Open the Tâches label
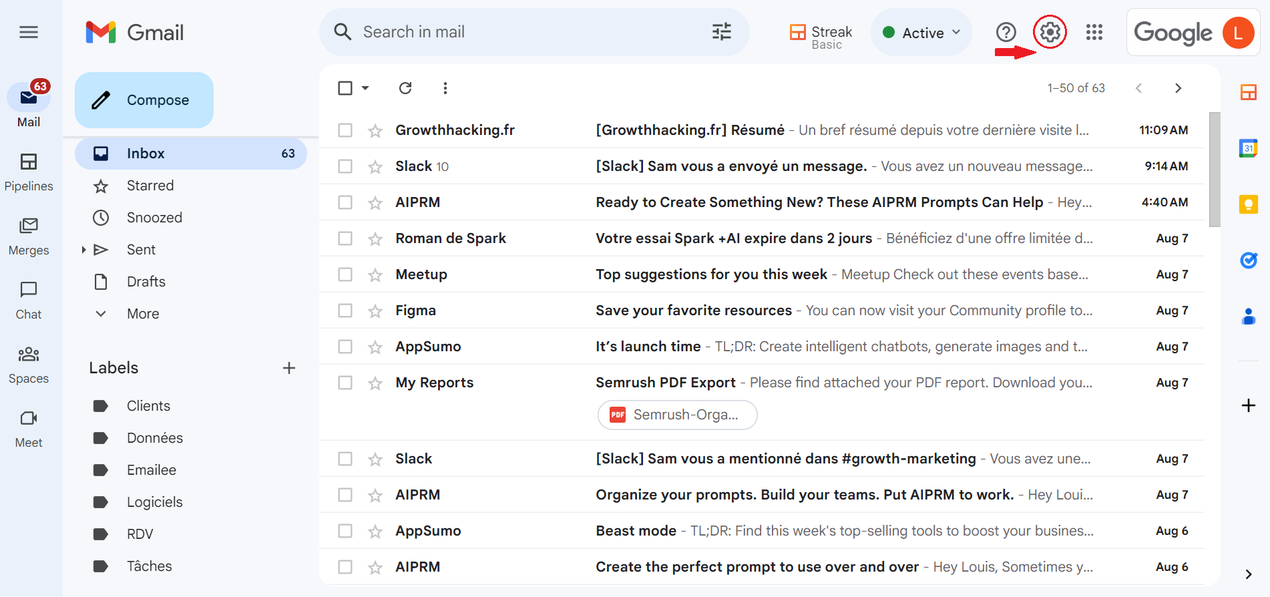The width and height of the screenshot is (1270, 597). pyautogui.click(x=191, y=566)
